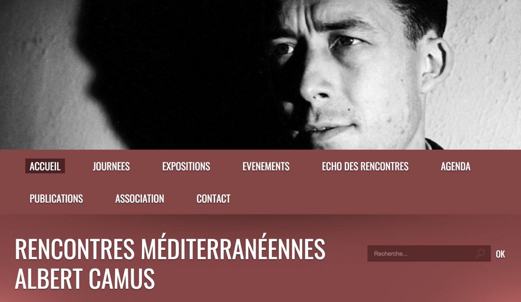Open the EXPOSITIONS menu item
521x302 pixels.
(186, 166)
